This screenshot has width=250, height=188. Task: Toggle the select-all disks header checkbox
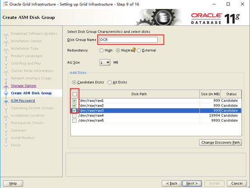[74, 94]
